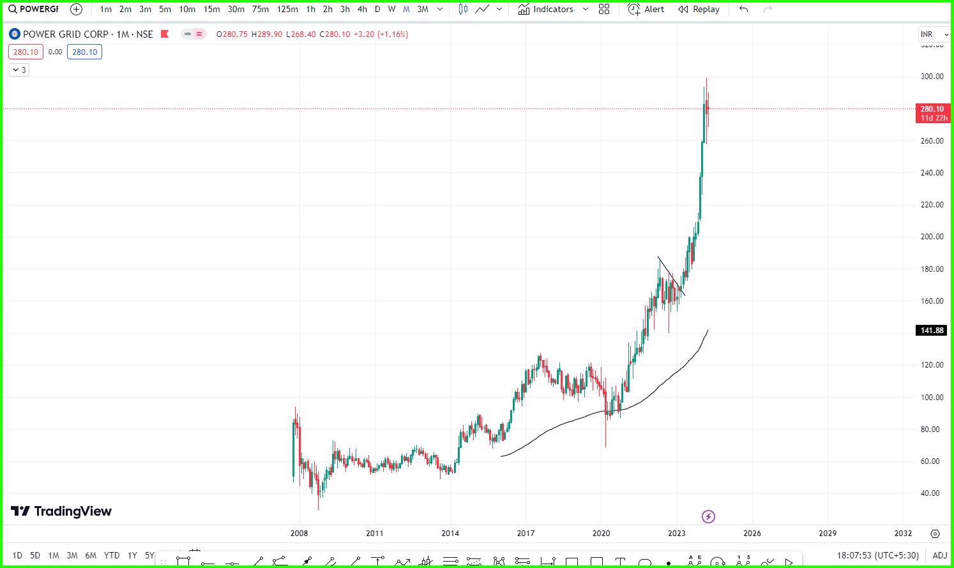
Task: Set range to 1D
Action: click(x=17, y=555)
